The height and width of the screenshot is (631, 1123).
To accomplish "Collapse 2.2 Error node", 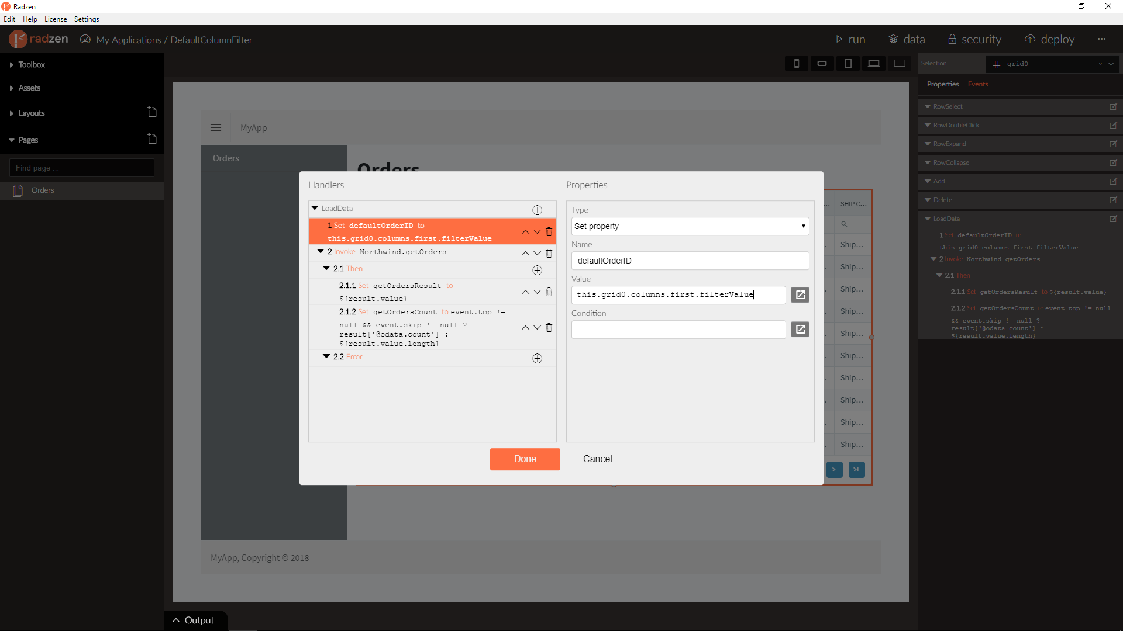I will (x=326, y=356).
